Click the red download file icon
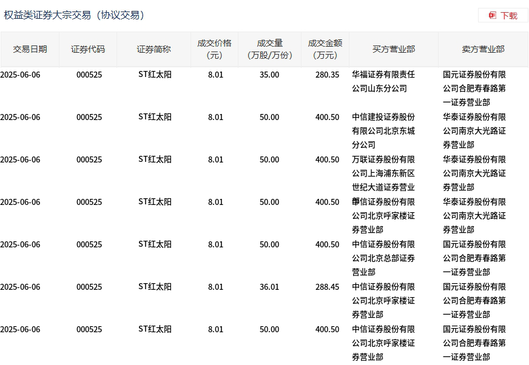The image size is (529, 365). (493, 15)
